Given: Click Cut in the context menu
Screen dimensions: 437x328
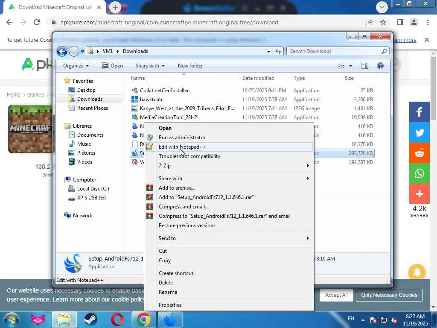Looking at the screenshot, I should (229, 251).
